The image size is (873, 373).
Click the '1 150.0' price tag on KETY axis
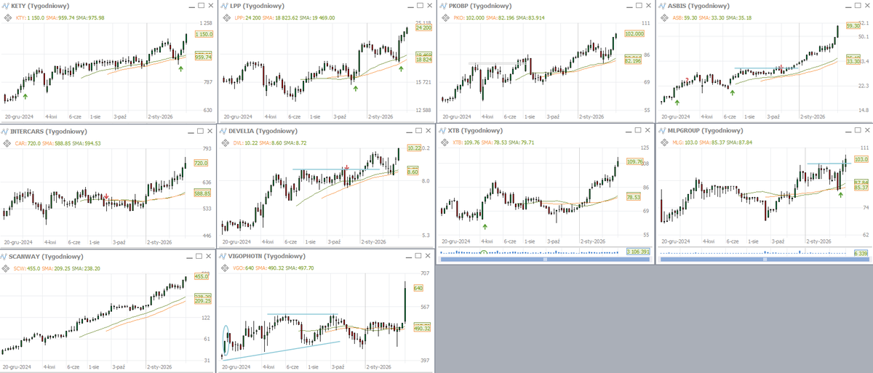click(204, 34)
